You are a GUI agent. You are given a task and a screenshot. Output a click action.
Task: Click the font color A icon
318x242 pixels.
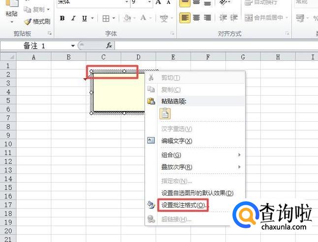pos(143,18)
